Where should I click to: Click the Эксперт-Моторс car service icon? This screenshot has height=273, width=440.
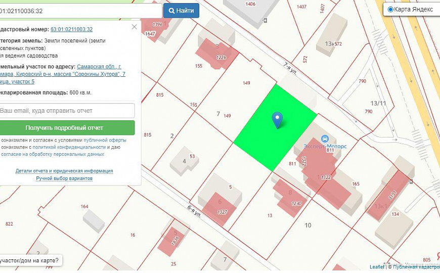pos(325,139)
